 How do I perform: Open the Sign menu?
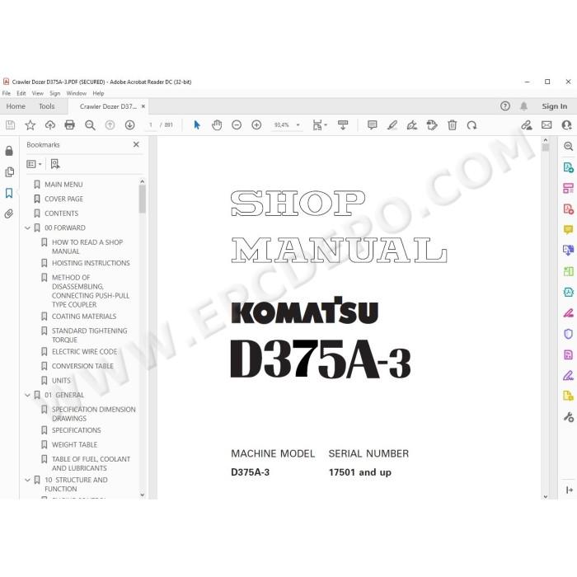pyautogui.click(x=55, y=93)
